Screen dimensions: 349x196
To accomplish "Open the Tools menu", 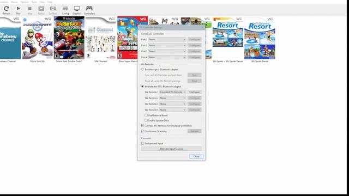I will point(34,2).
